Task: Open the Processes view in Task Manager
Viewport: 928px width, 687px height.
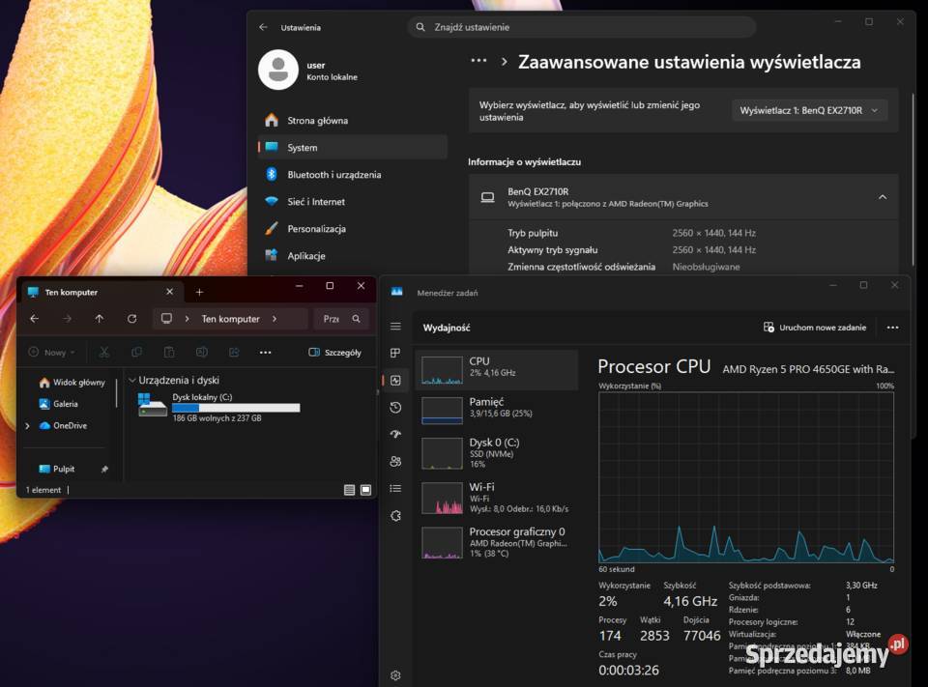Action: 394,353
